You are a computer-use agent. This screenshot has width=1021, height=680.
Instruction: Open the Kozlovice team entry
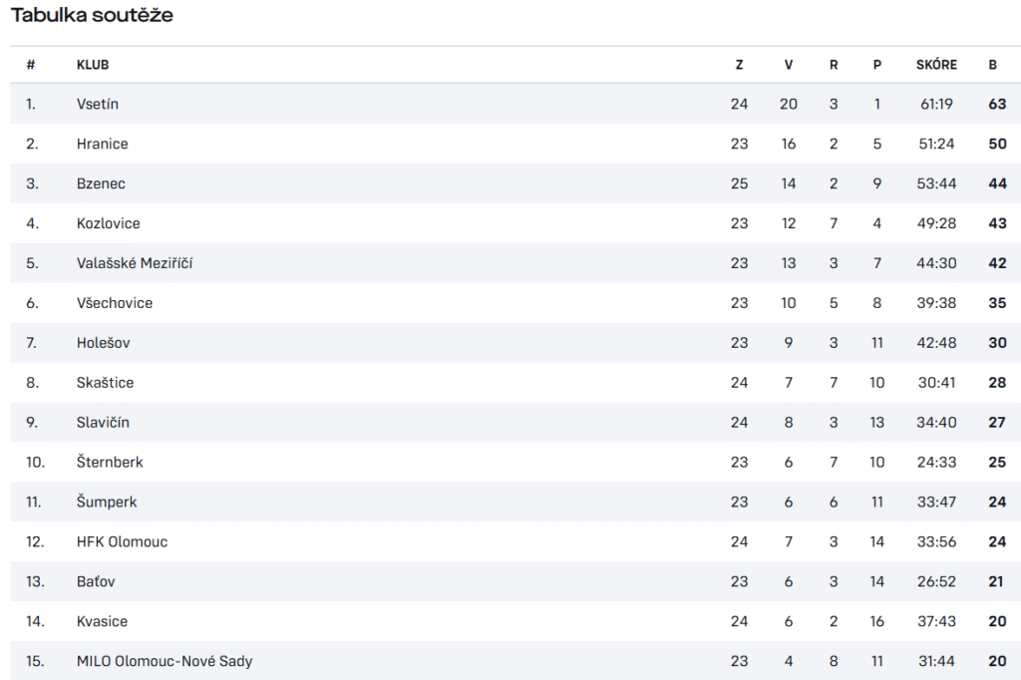tap(108, 223)
